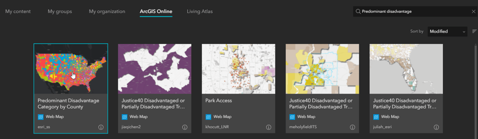The width and height of the screenshot is (478, 139).
Task: Switch to My groups tab
Action: [x=60, y=11]
